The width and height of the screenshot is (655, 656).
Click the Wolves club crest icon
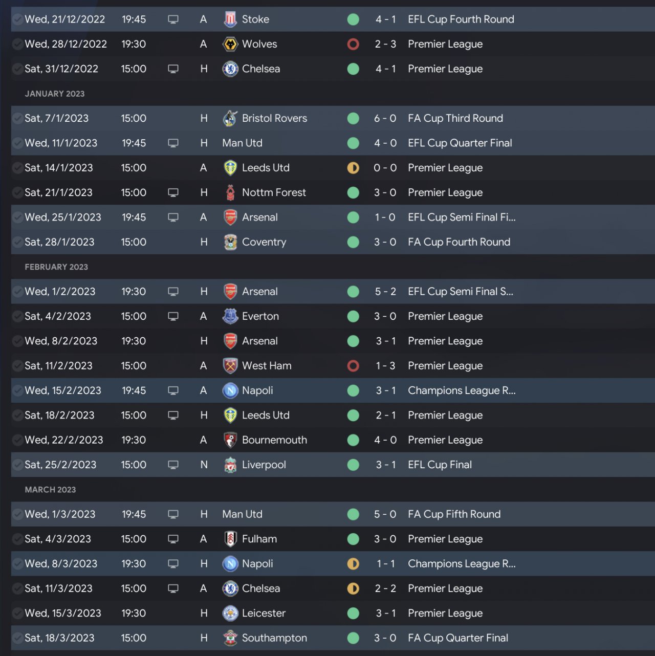click(x=230, y=44)
